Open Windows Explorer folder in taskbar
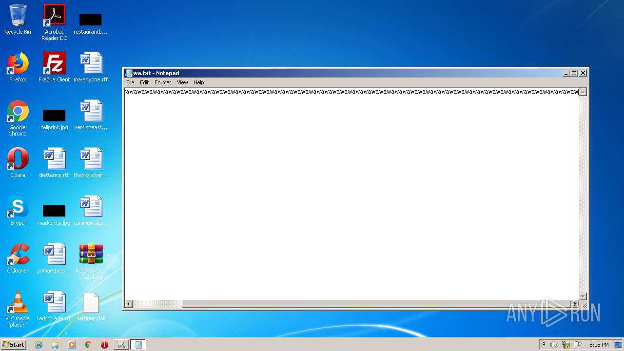This screenshot has height=351, width=624. (x=55, y=345)
